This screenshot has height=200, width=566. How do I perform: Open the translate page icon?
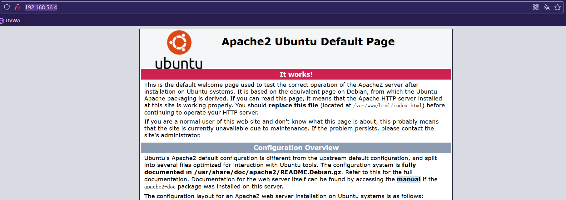[x=546, y=7]
